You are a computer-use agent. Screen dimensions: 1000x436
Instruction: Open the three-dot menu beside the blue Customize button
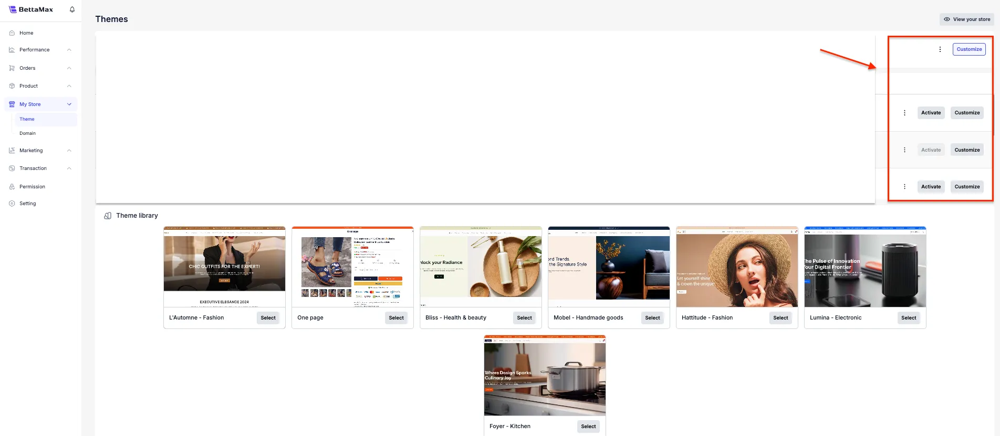(940, 49)
